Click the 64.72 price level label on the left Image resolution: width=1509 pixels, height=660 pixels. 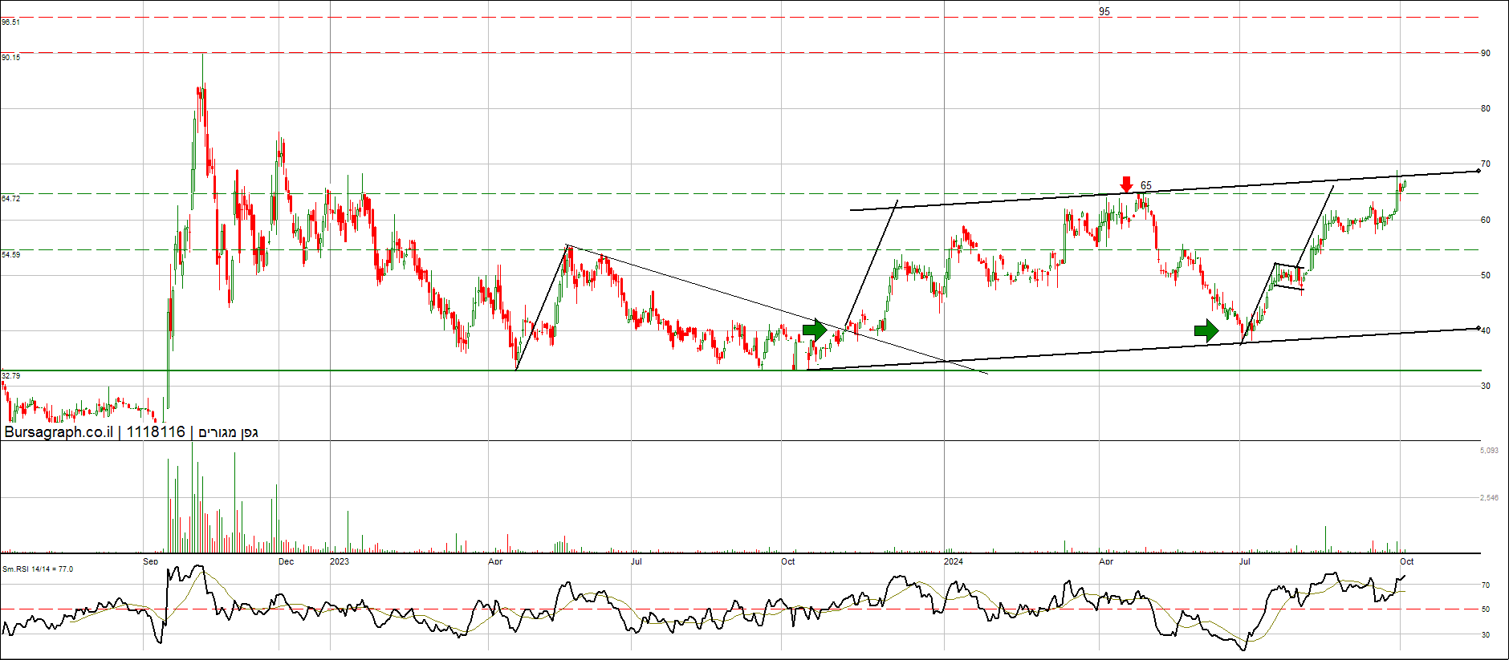[11, 198]
